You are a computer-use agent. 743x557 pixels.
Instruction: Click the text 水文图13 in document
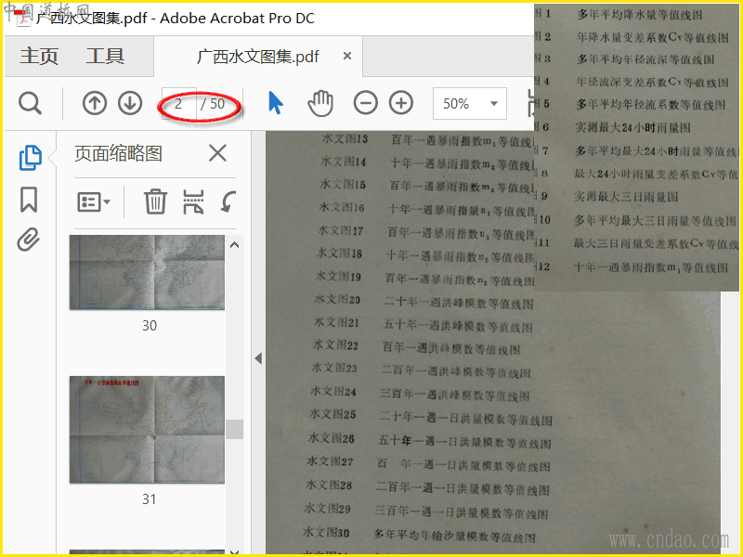click(x=345, y=138)
